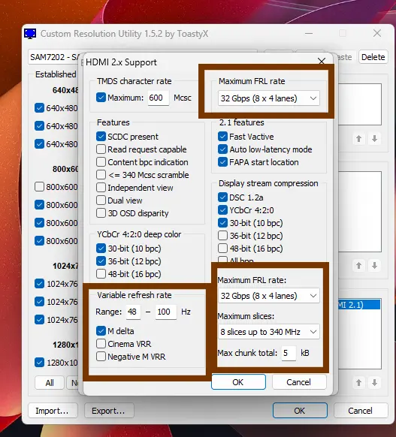
Task: Click the TMDS Maximum Mcsc field showing 600
Action: tap(158, 98)
